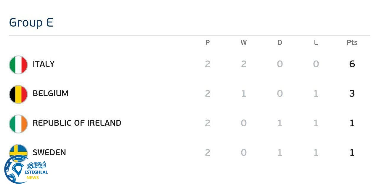Open the BELGIUM team link
The height and width of the screenshot is (191, 379).
[50, 94]
